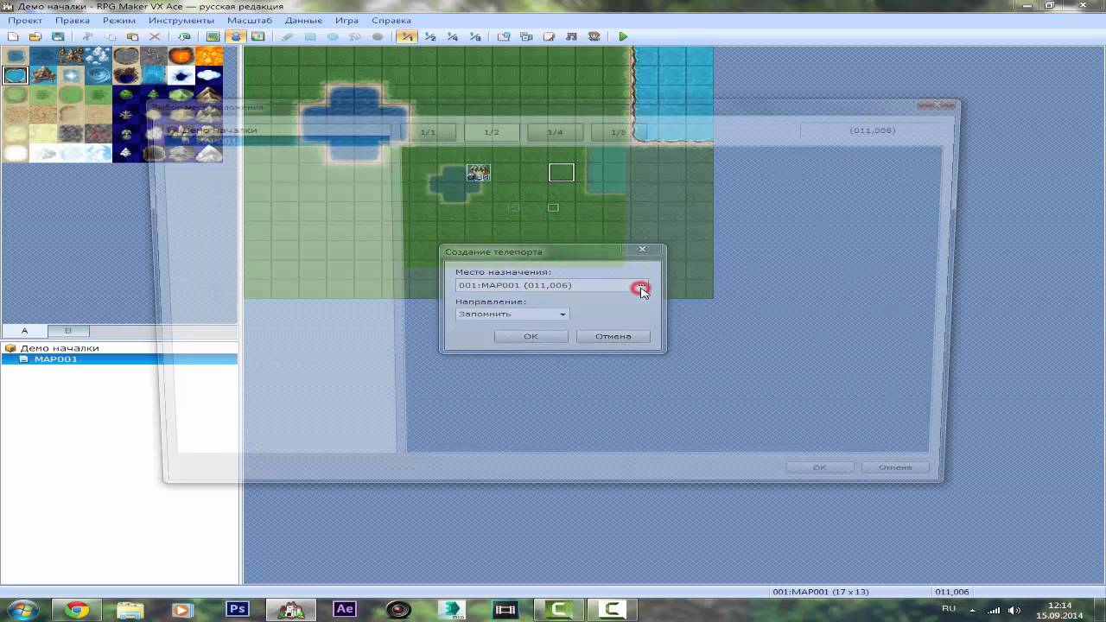Open Photoshop from the taskbar
1106x622 pixels.
click(x=238, y=610)
